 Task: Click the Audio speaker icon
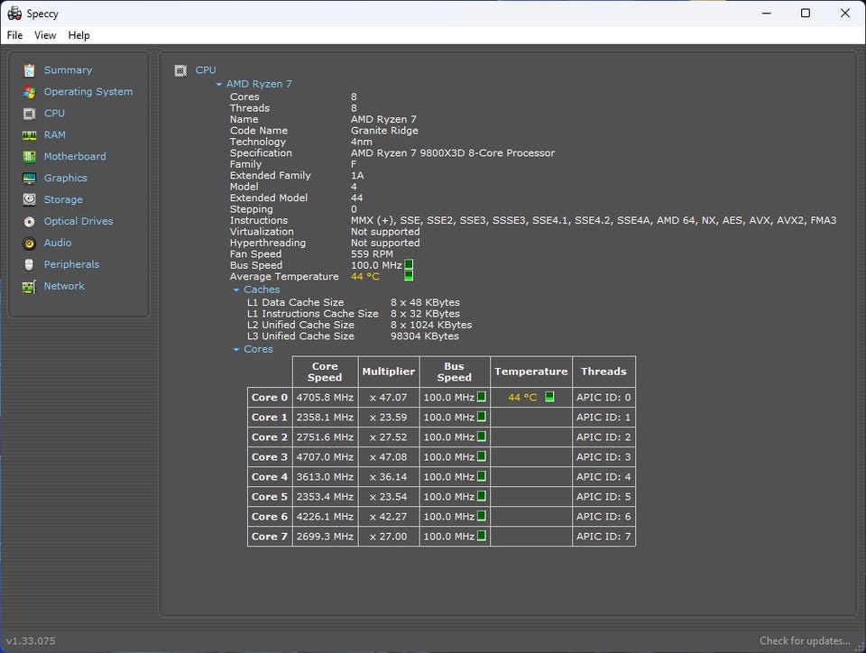30,244
